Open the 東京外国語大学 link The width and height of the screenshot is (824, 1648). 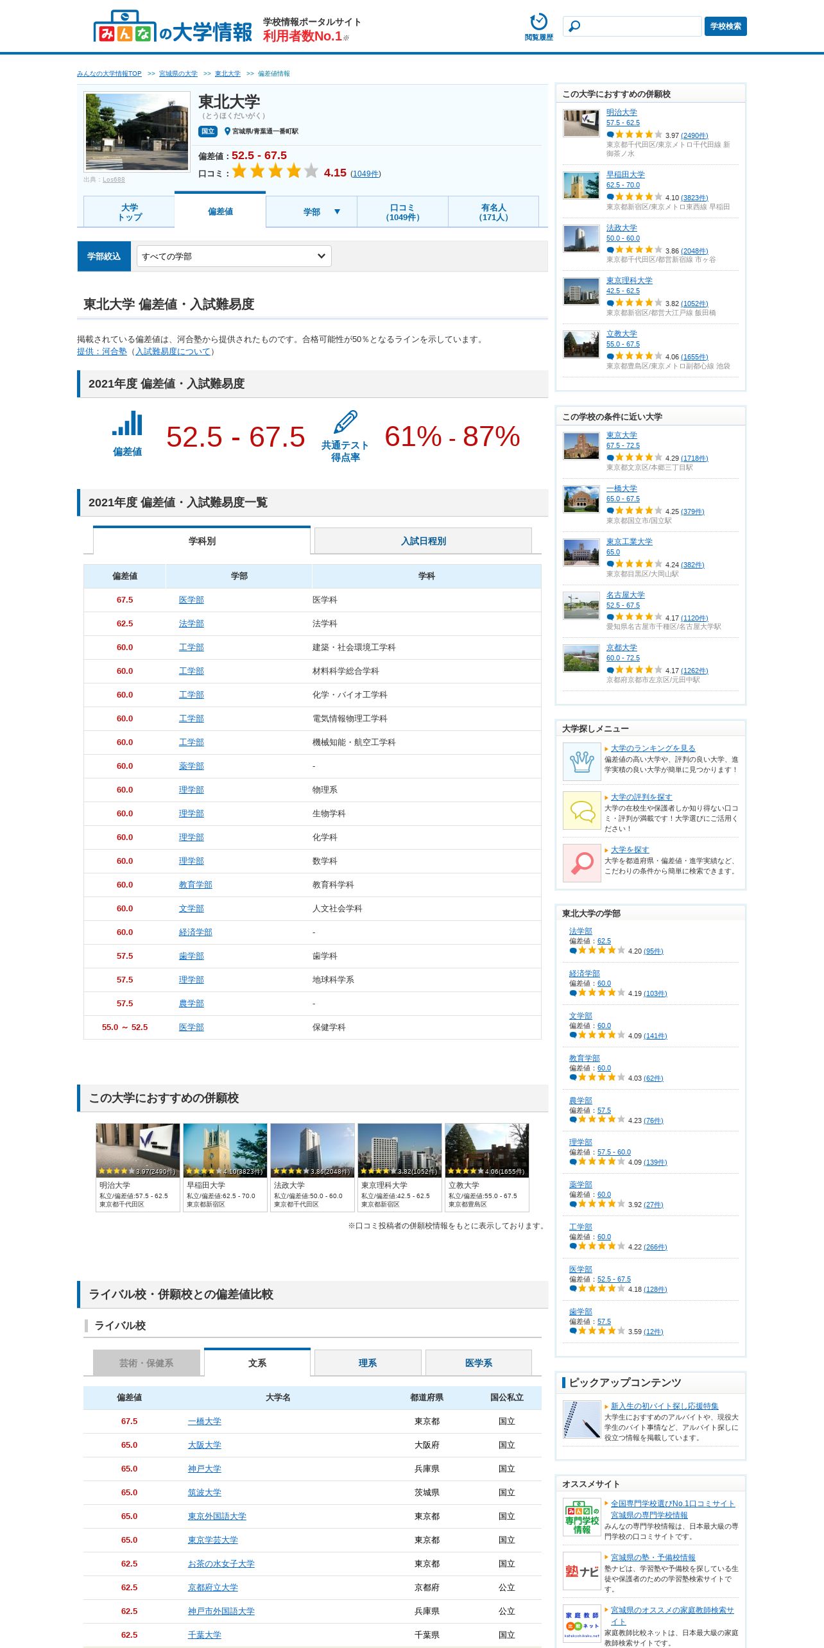tap(217, 1516)
